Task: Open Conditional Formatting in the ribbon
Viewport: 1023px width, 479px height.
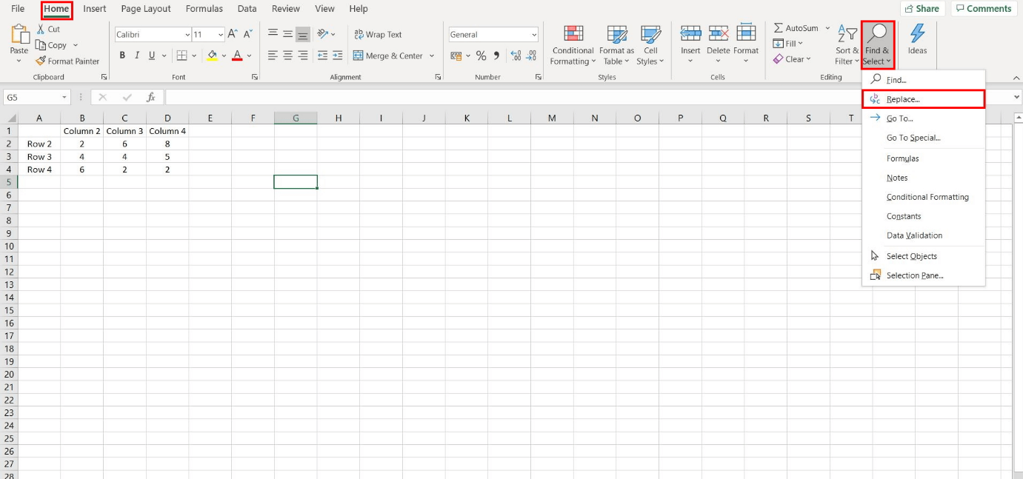Action: tap(573, 45)
